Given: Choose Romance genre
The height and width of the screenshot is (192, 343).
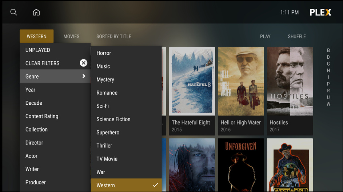Looking at the screenshot, I should click(126, 93).
